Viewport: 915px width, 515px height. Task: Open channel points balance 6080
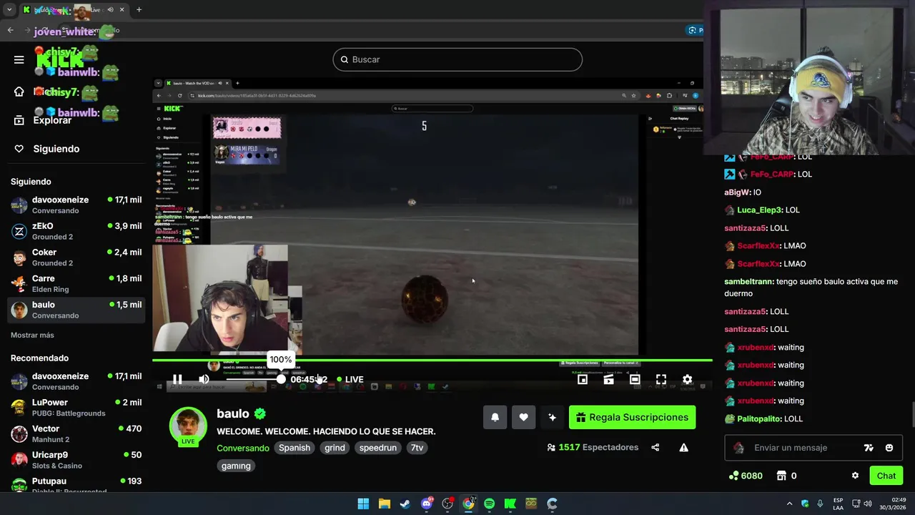(x=745, y=476)
